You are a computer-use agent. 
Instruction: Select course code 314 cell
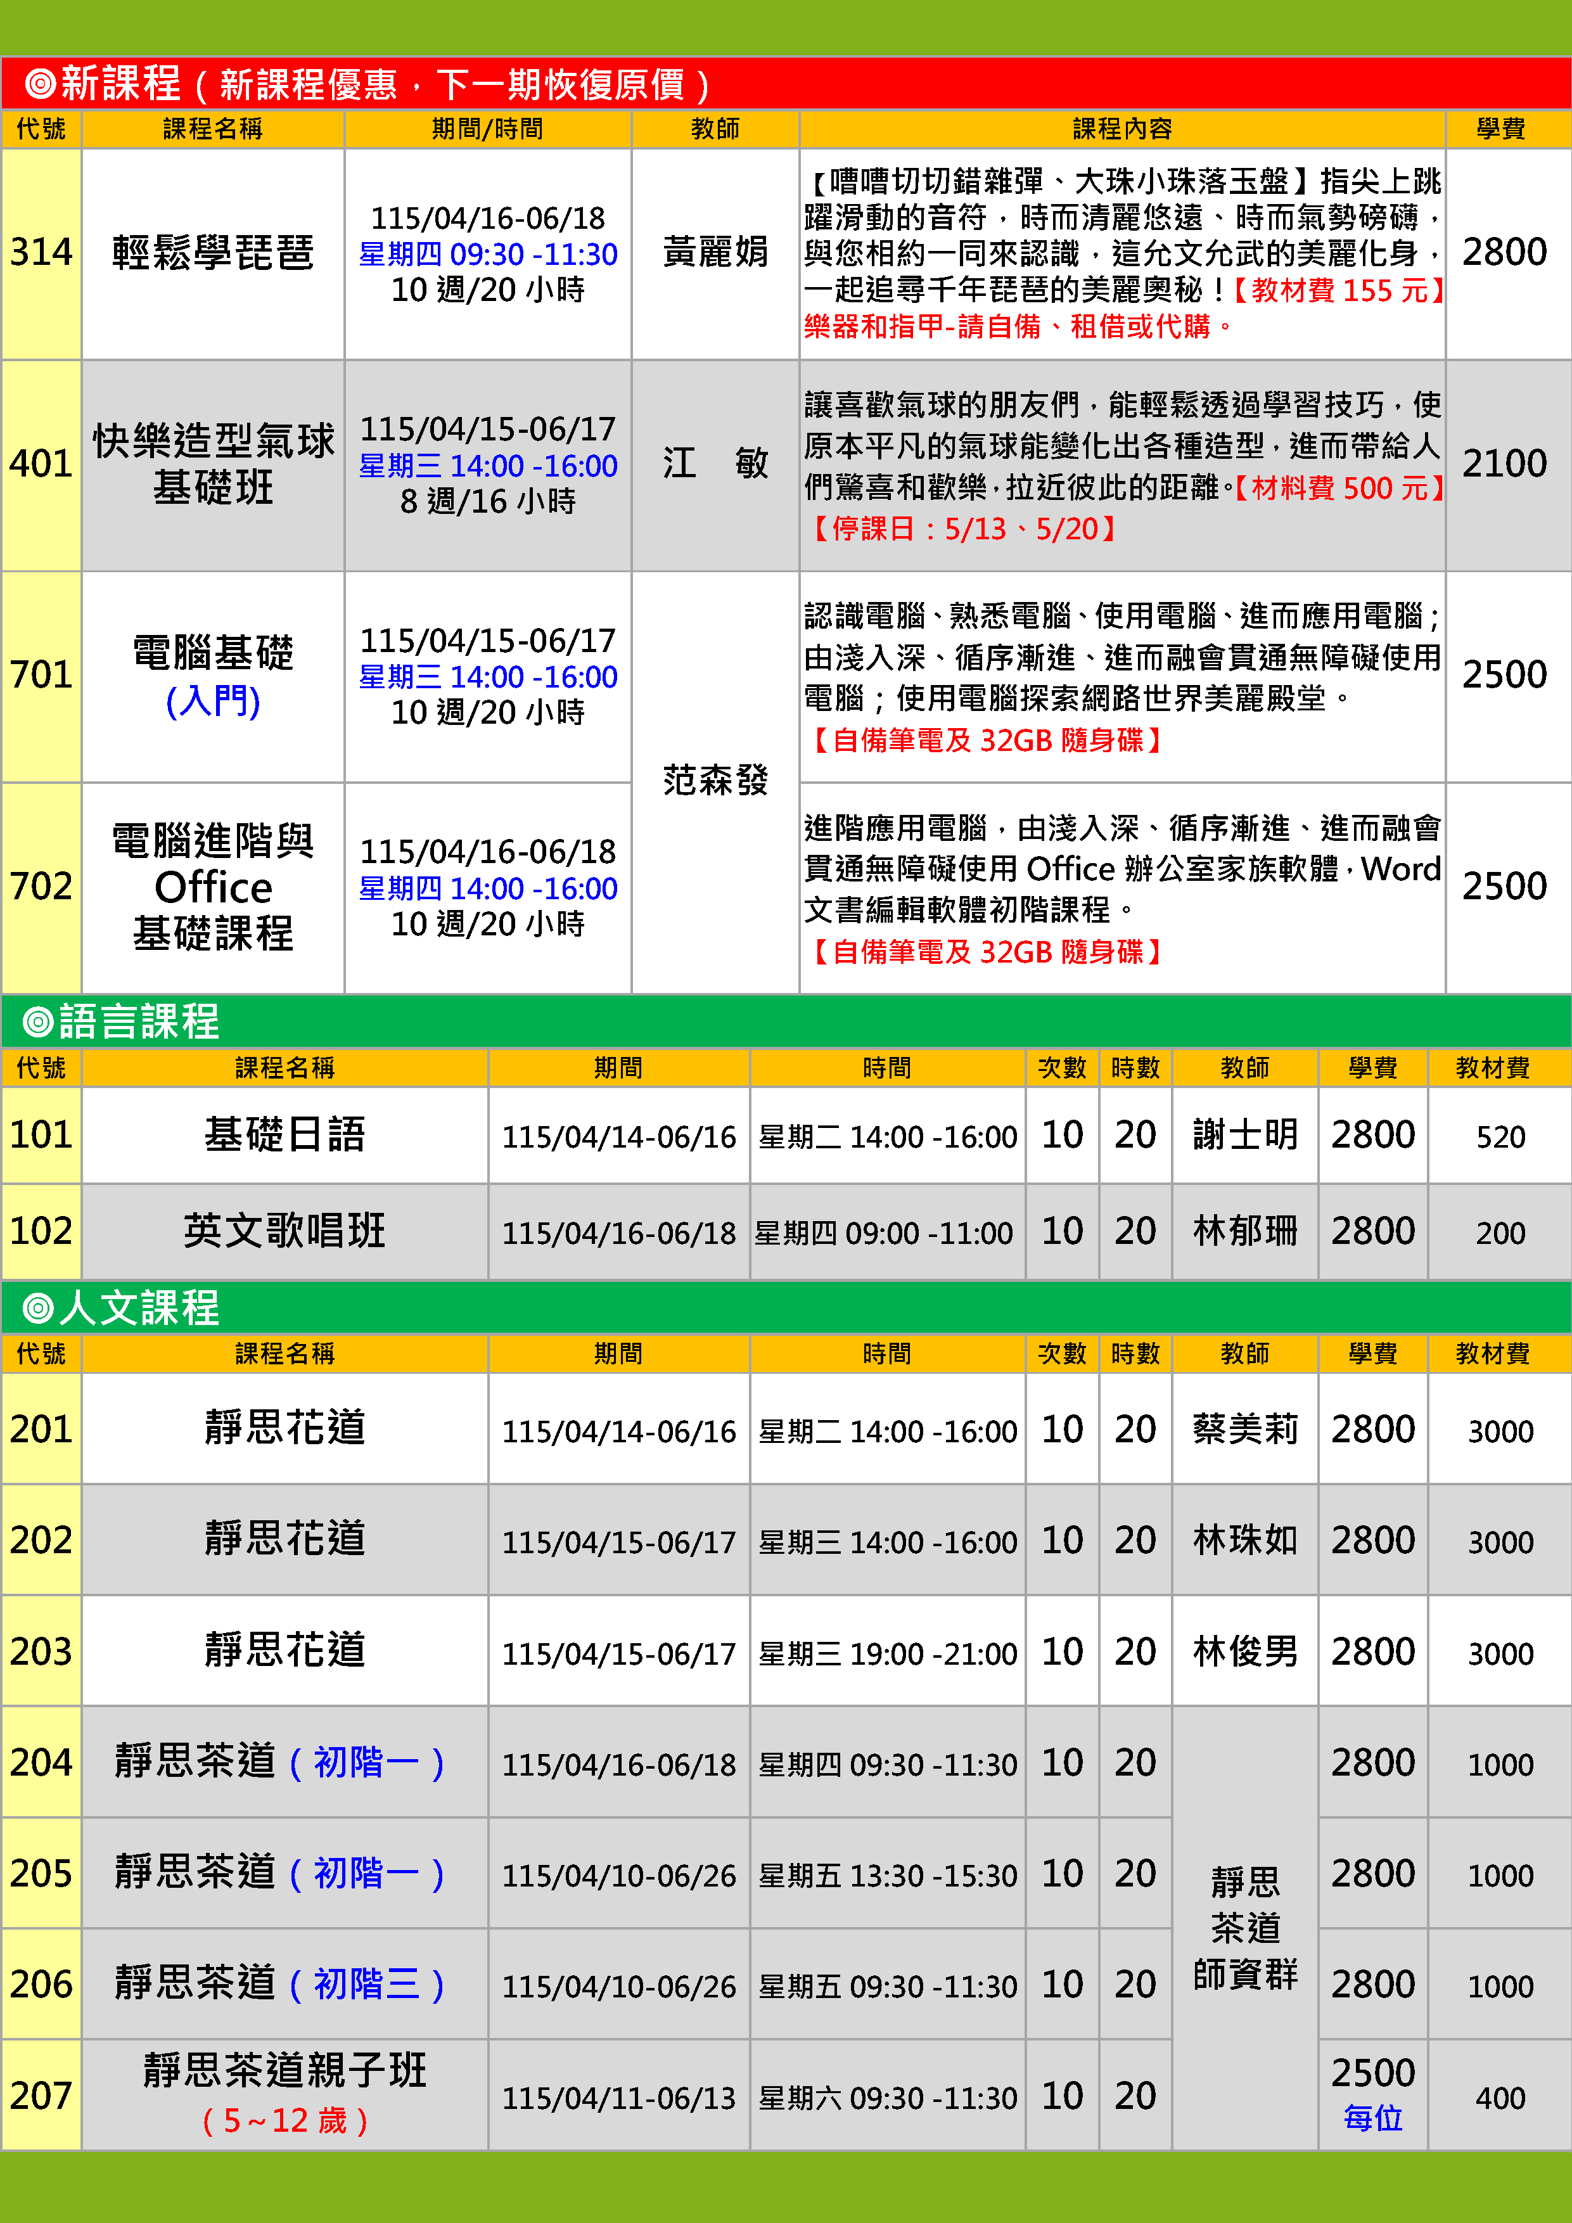tap(42, 253)
